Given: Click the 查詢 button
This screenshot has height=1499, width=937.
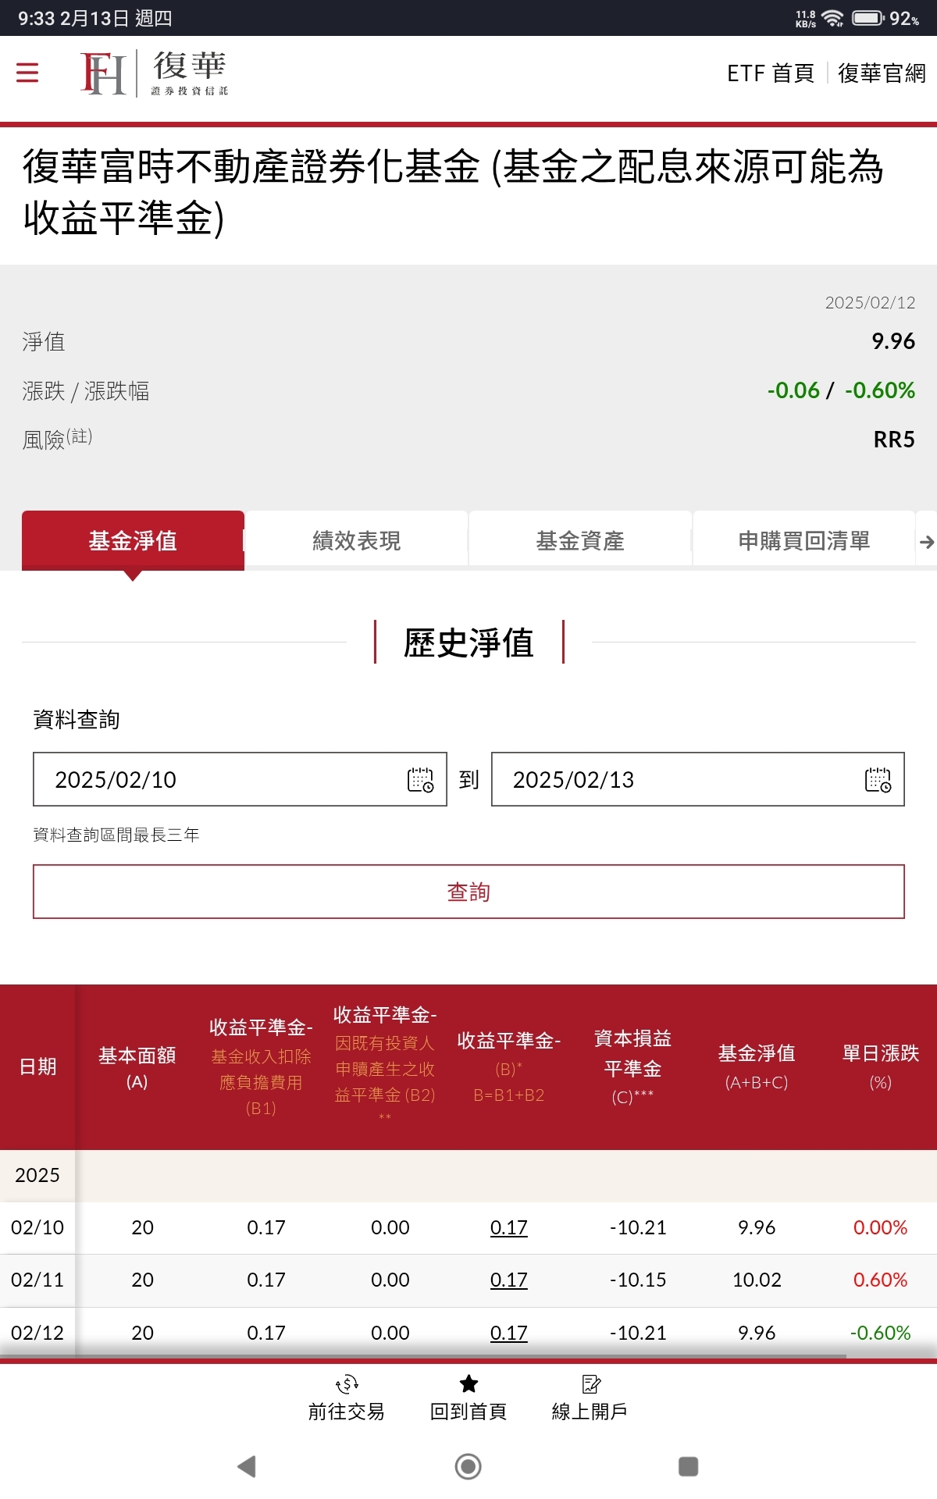Looking at the screenshot, I should pos(468,892).
